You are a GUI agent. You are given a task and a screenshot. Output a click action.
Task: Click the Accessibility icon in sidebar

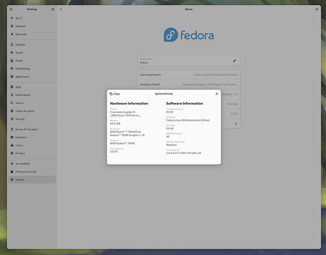12,164
